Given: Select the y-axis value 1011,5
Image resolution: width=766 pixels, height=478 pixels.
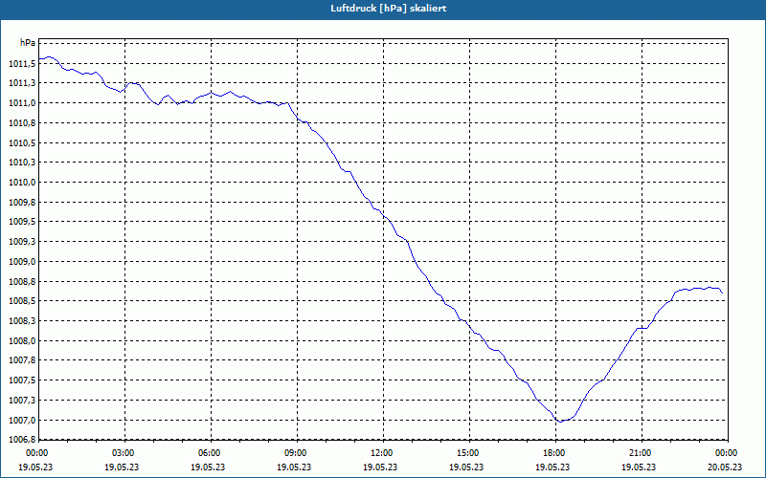Looking at the screenshot, I should click(22, 63).
